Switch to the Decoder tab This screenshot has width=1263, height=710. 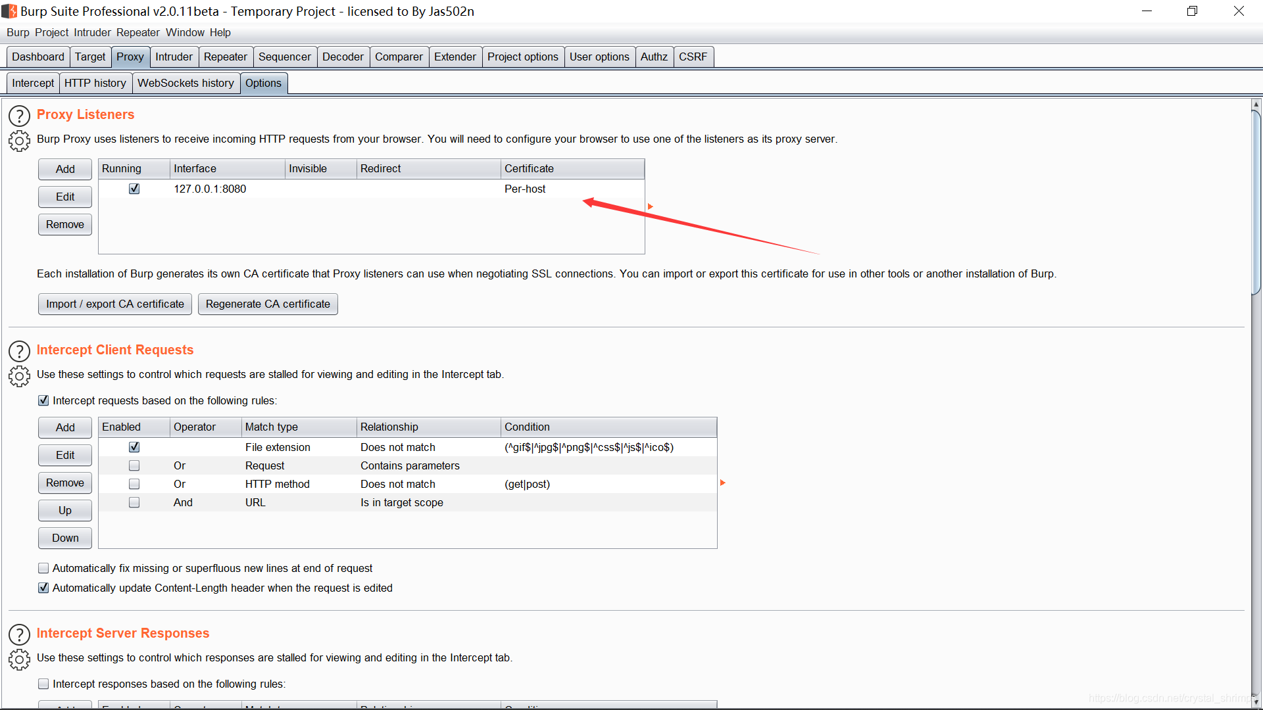click(x=343, y=57)
